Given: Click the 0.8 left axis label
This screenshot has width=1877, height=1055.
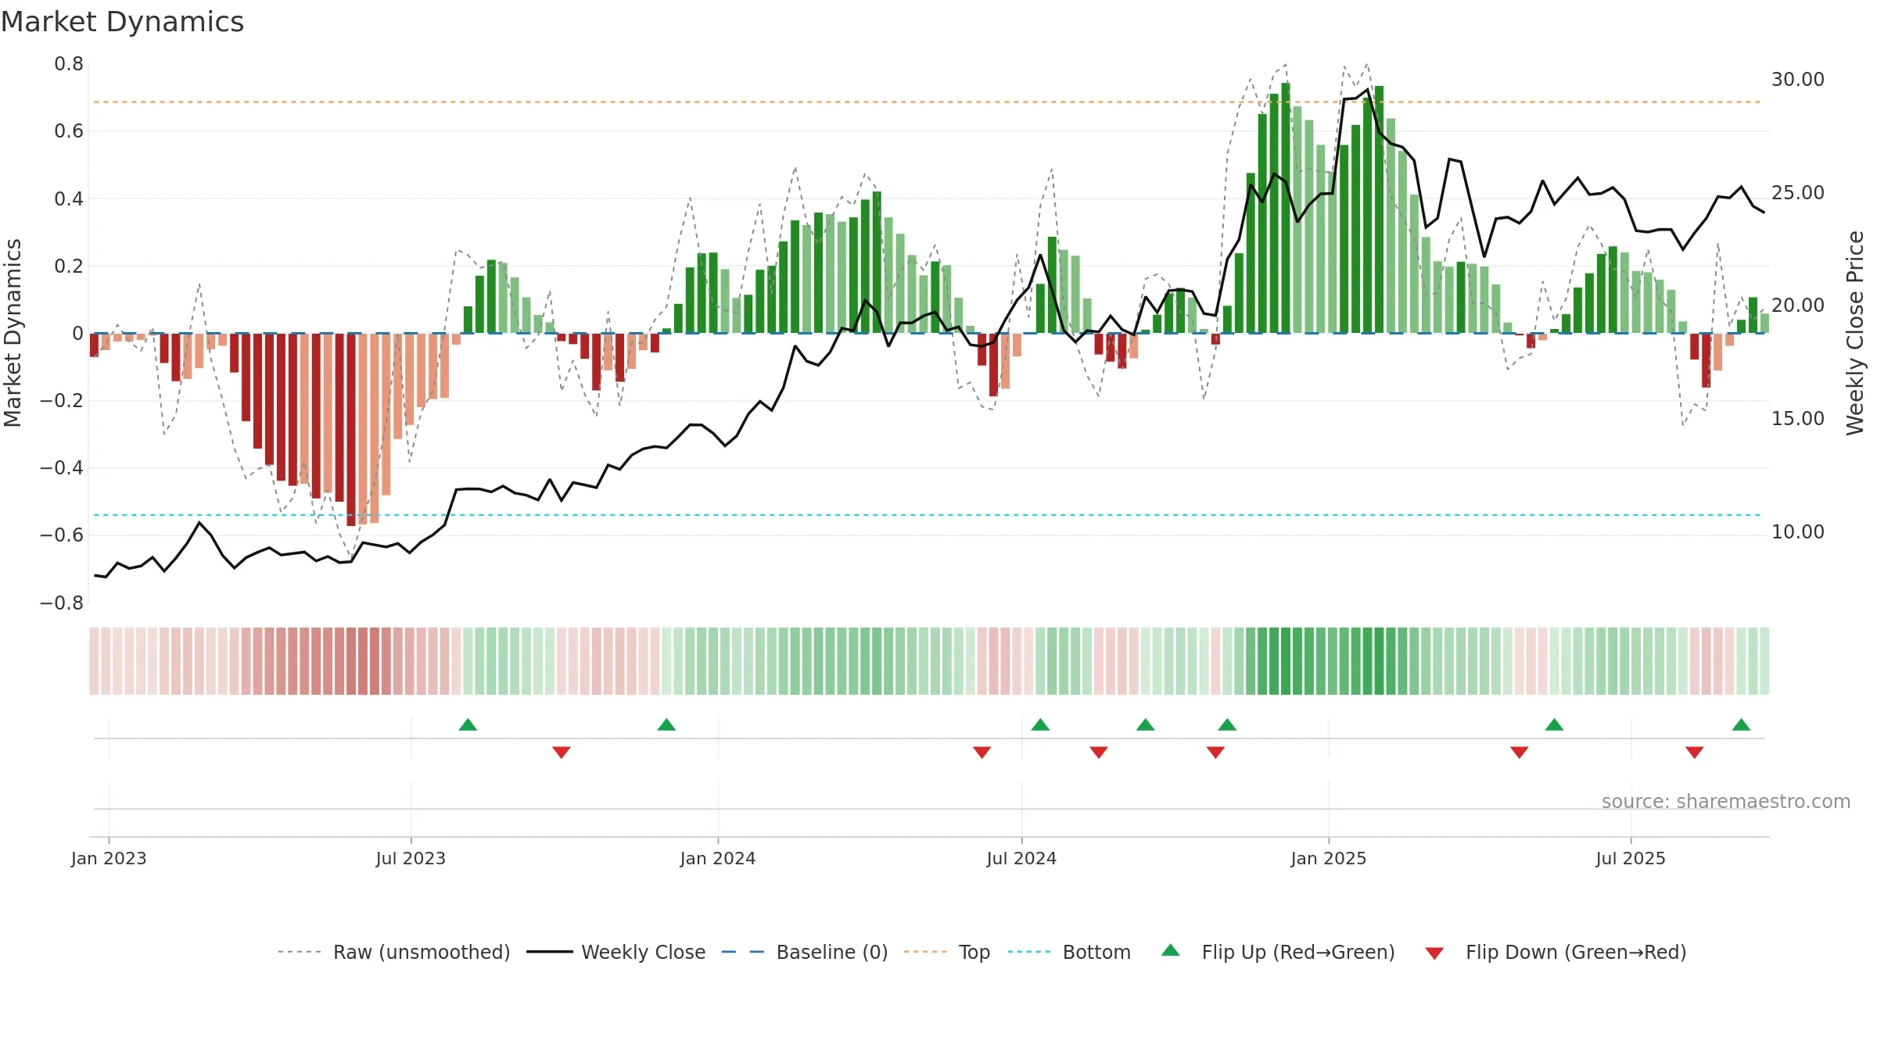Looking at the screenshot, I should pyautogui.click(x=69, y=64).
